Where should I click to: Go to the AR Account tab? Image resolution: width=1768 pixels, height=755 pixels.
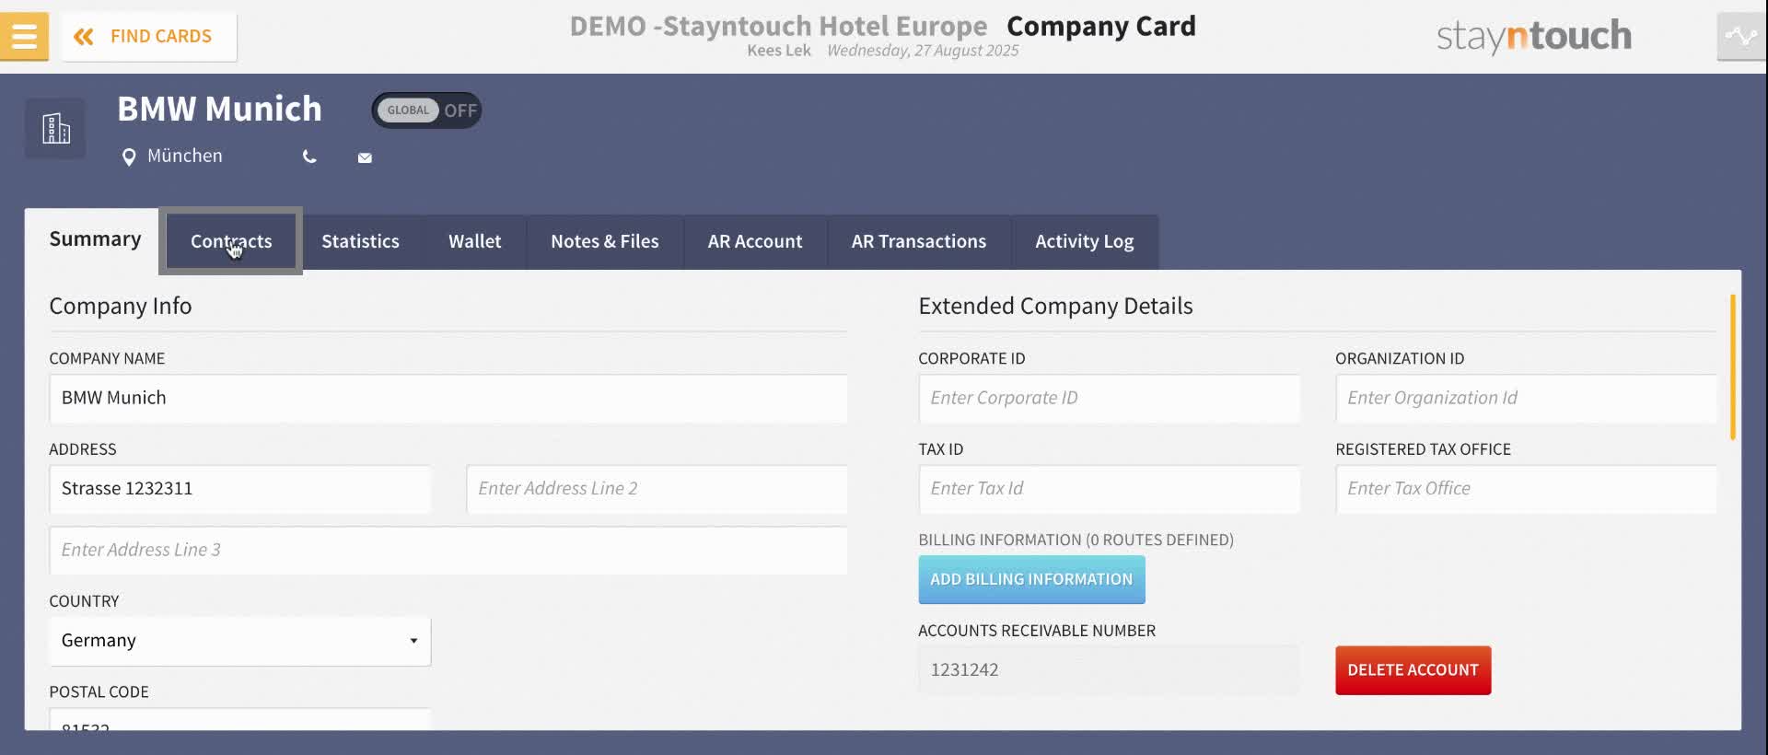755,241
